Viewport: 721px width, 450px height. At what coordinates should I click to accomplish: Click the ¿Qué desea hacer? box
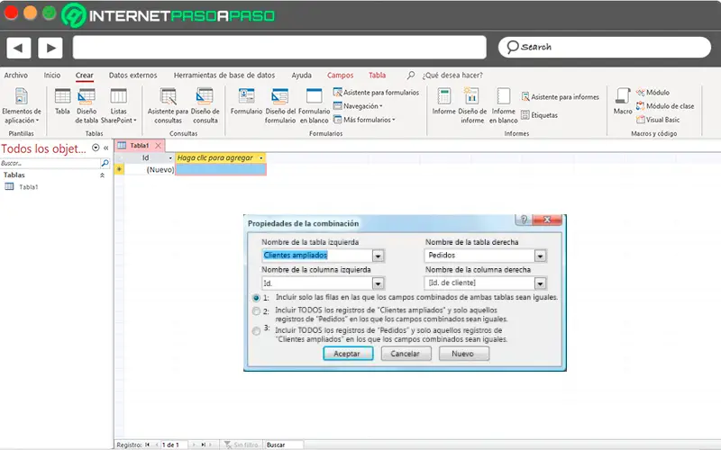coord(453,76)
